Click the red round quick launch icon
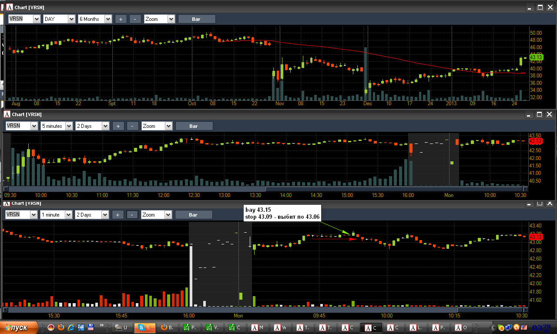This screenshot has height=334, width=557. pos(50,327)
